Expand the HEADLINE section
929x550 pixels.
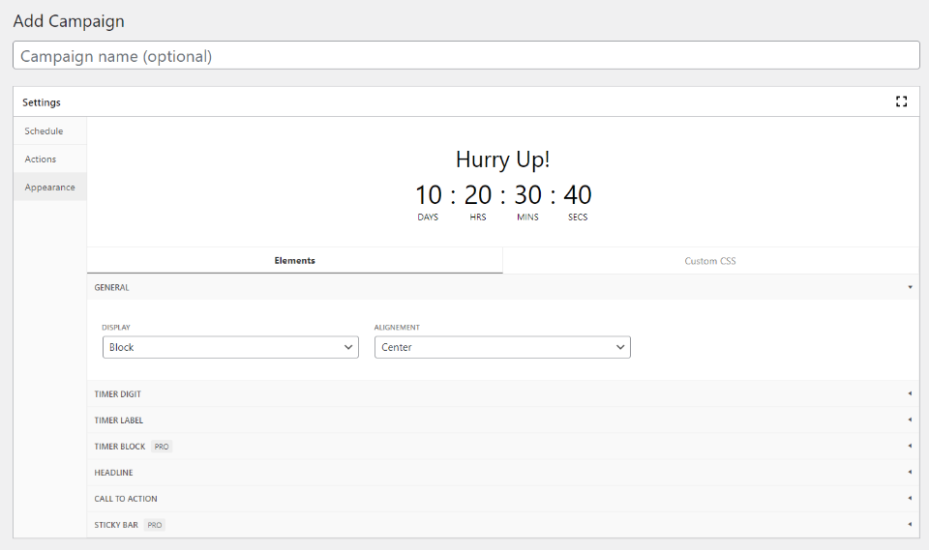tap(503, 472)
